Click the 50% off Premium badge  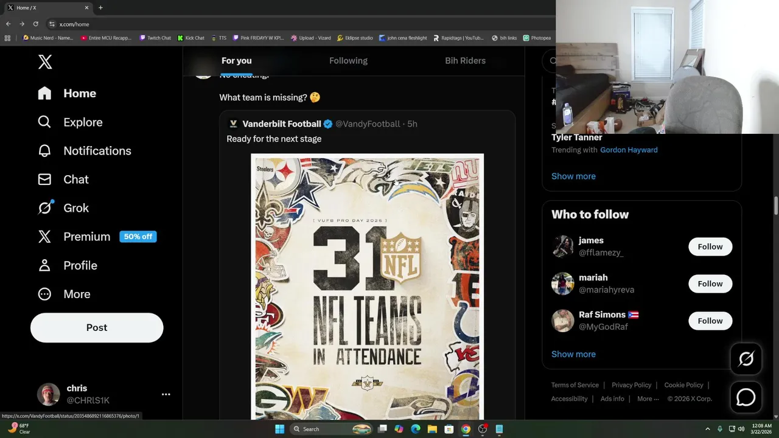click(x=138, y=236)
